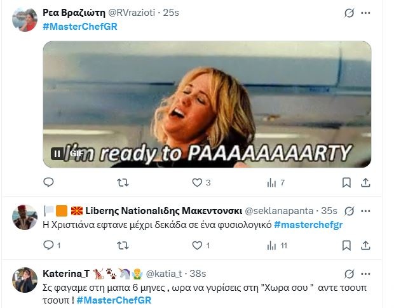
Task: Retweet the Χριστιάνα tweet
Action: coord(123,245)
